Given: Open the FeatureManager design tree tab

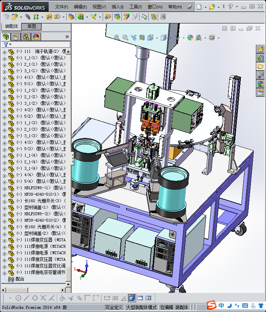Looking at the screenshot, I should (6, 37).
